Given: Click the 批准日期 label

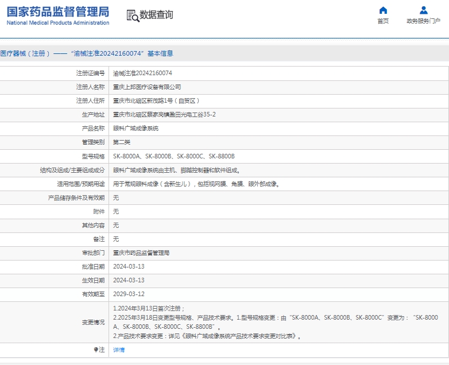Looking at the screenshot, I should click(x=94, y=266).
